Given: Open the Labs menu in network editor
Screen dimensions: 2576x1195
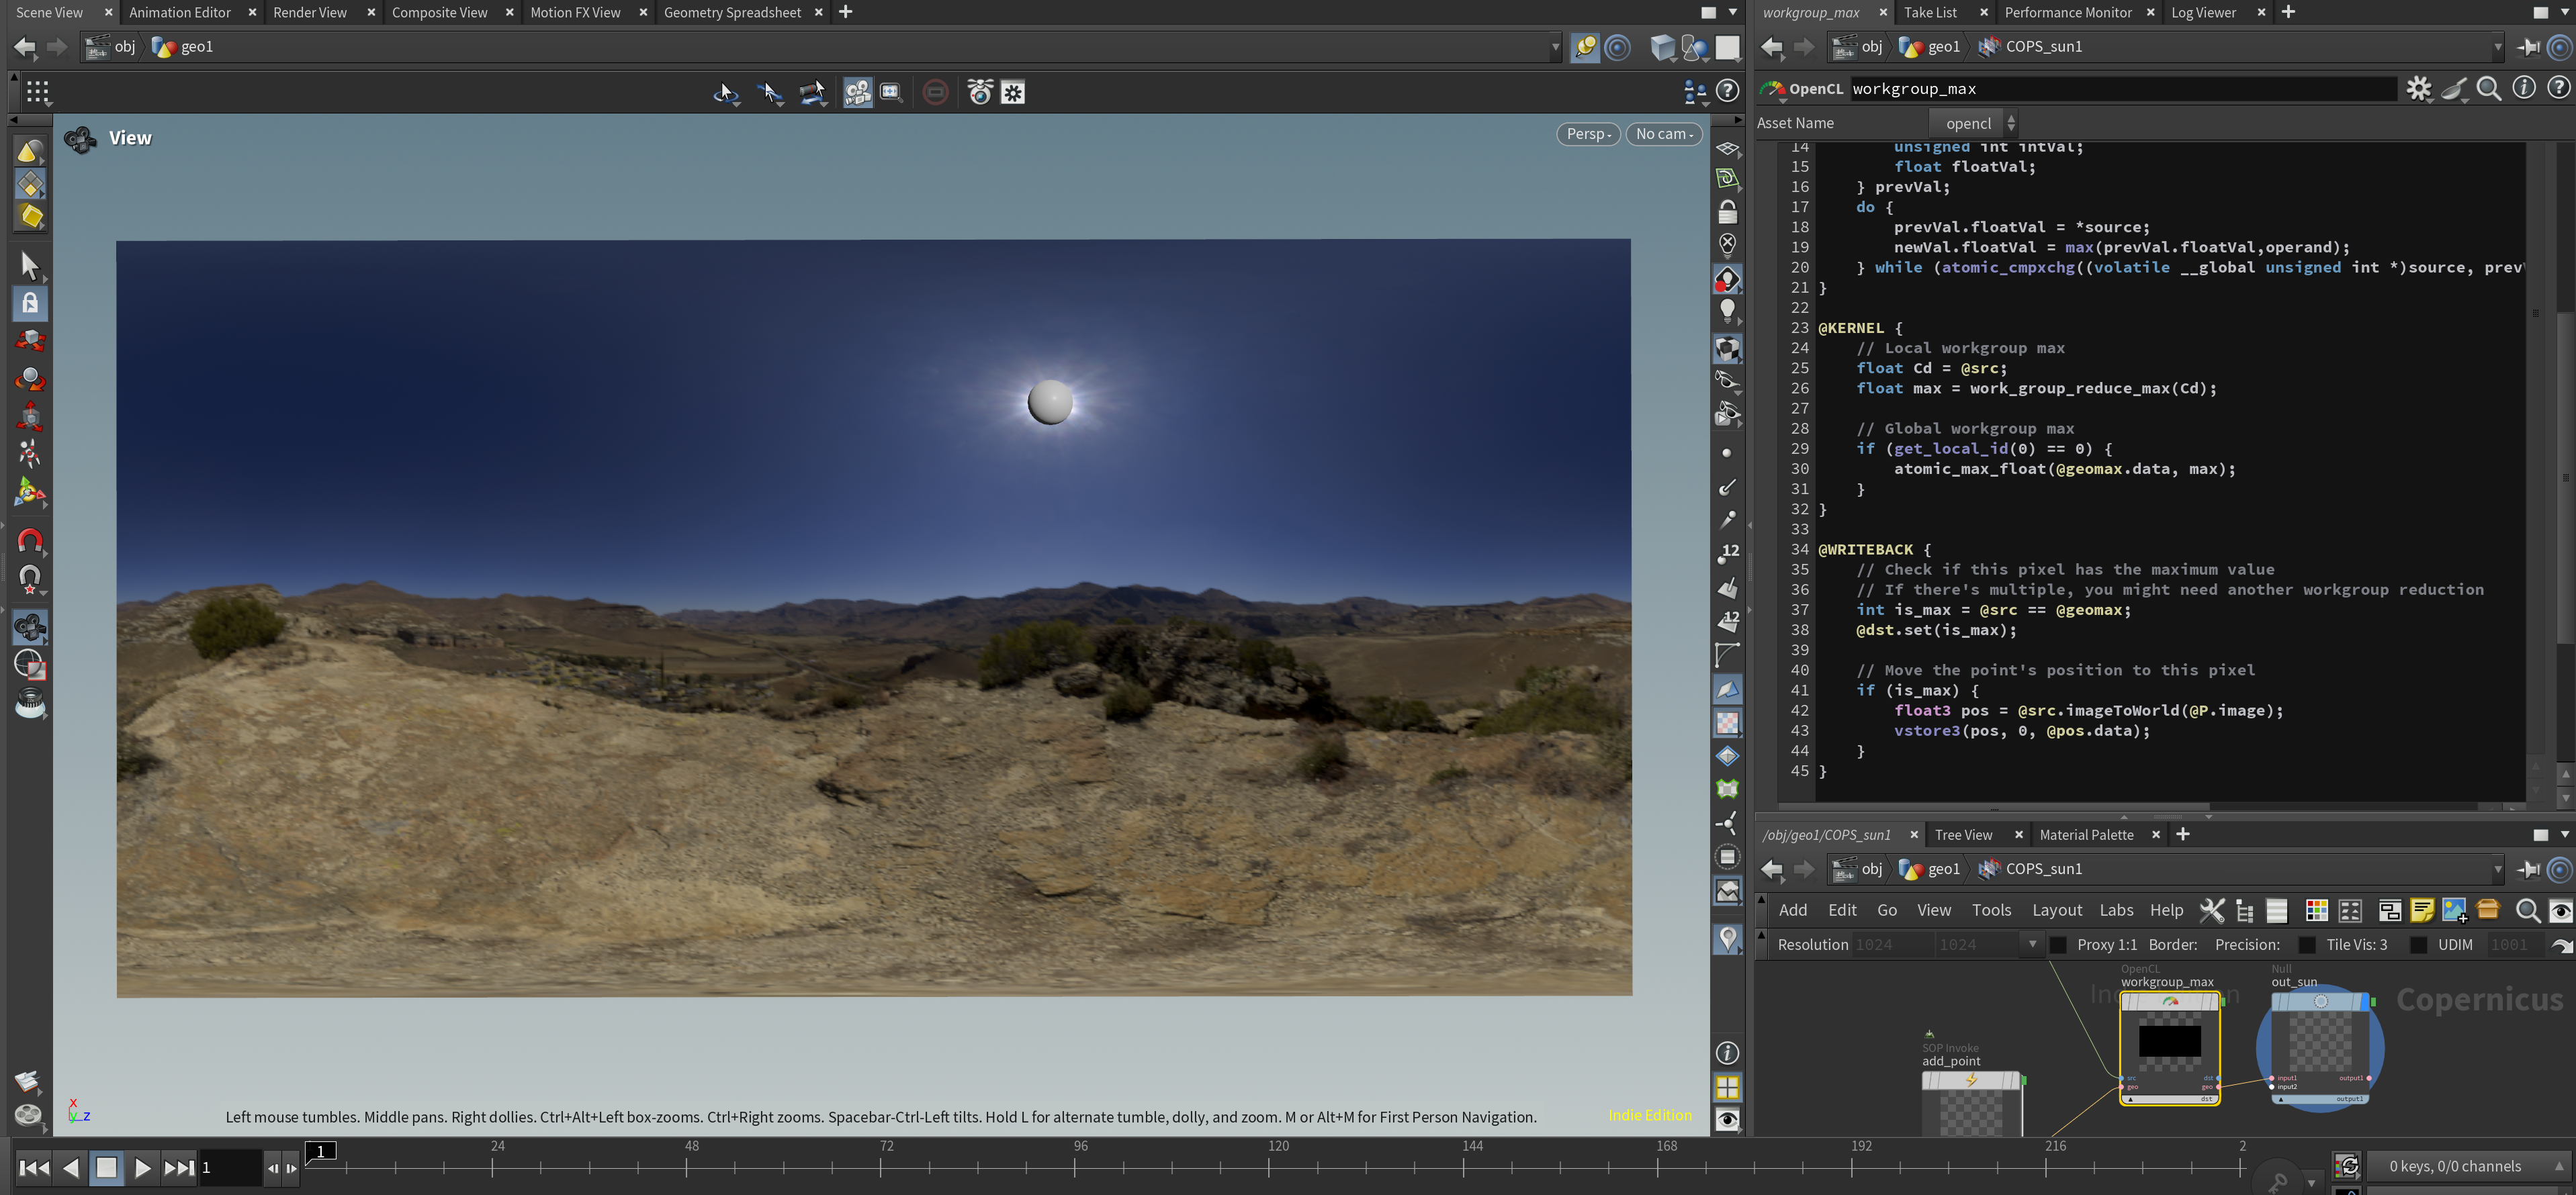Looking at the screenshot, I should pyautogui.click(x=2116, y=910).
